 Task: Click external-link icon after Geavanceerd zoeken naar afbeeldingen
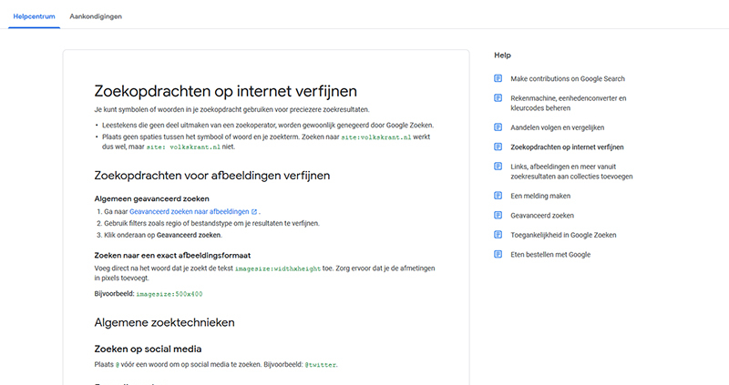click(x=254, y=212)
